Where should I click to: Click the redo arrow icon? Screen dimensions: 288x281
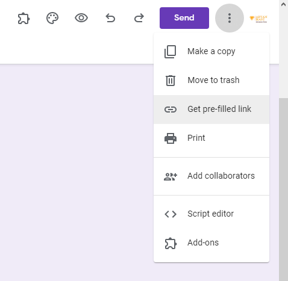coord(139,18)
